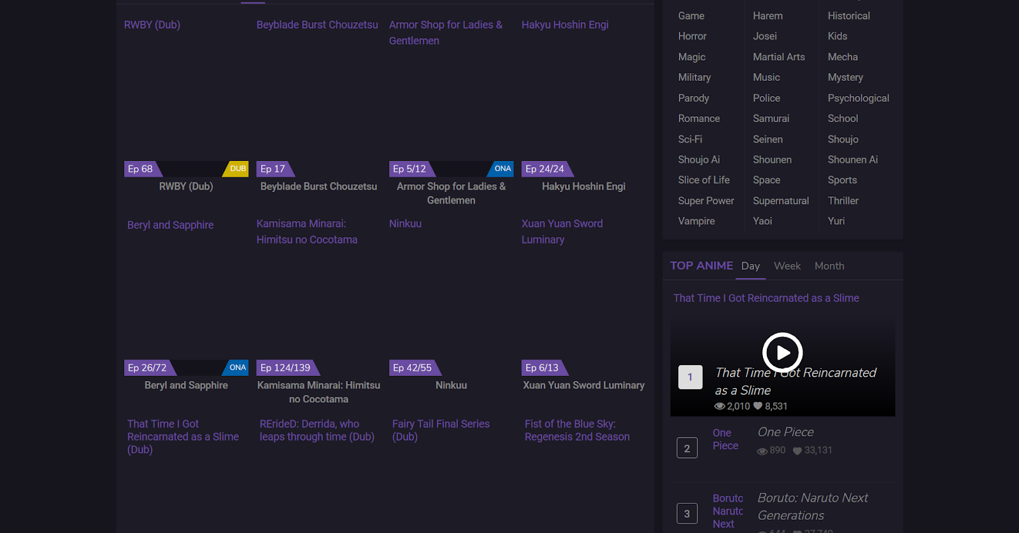View the Romance genre
This screenshot has height=533, width=1019.
pyautogui.click(x=699, y=118)
